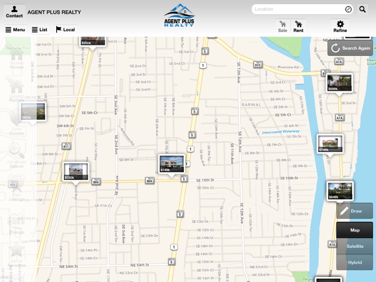Click the Closest Homes sidebar icon
The height and width of the screenshot is (282, 376).
tap(17, 58)
